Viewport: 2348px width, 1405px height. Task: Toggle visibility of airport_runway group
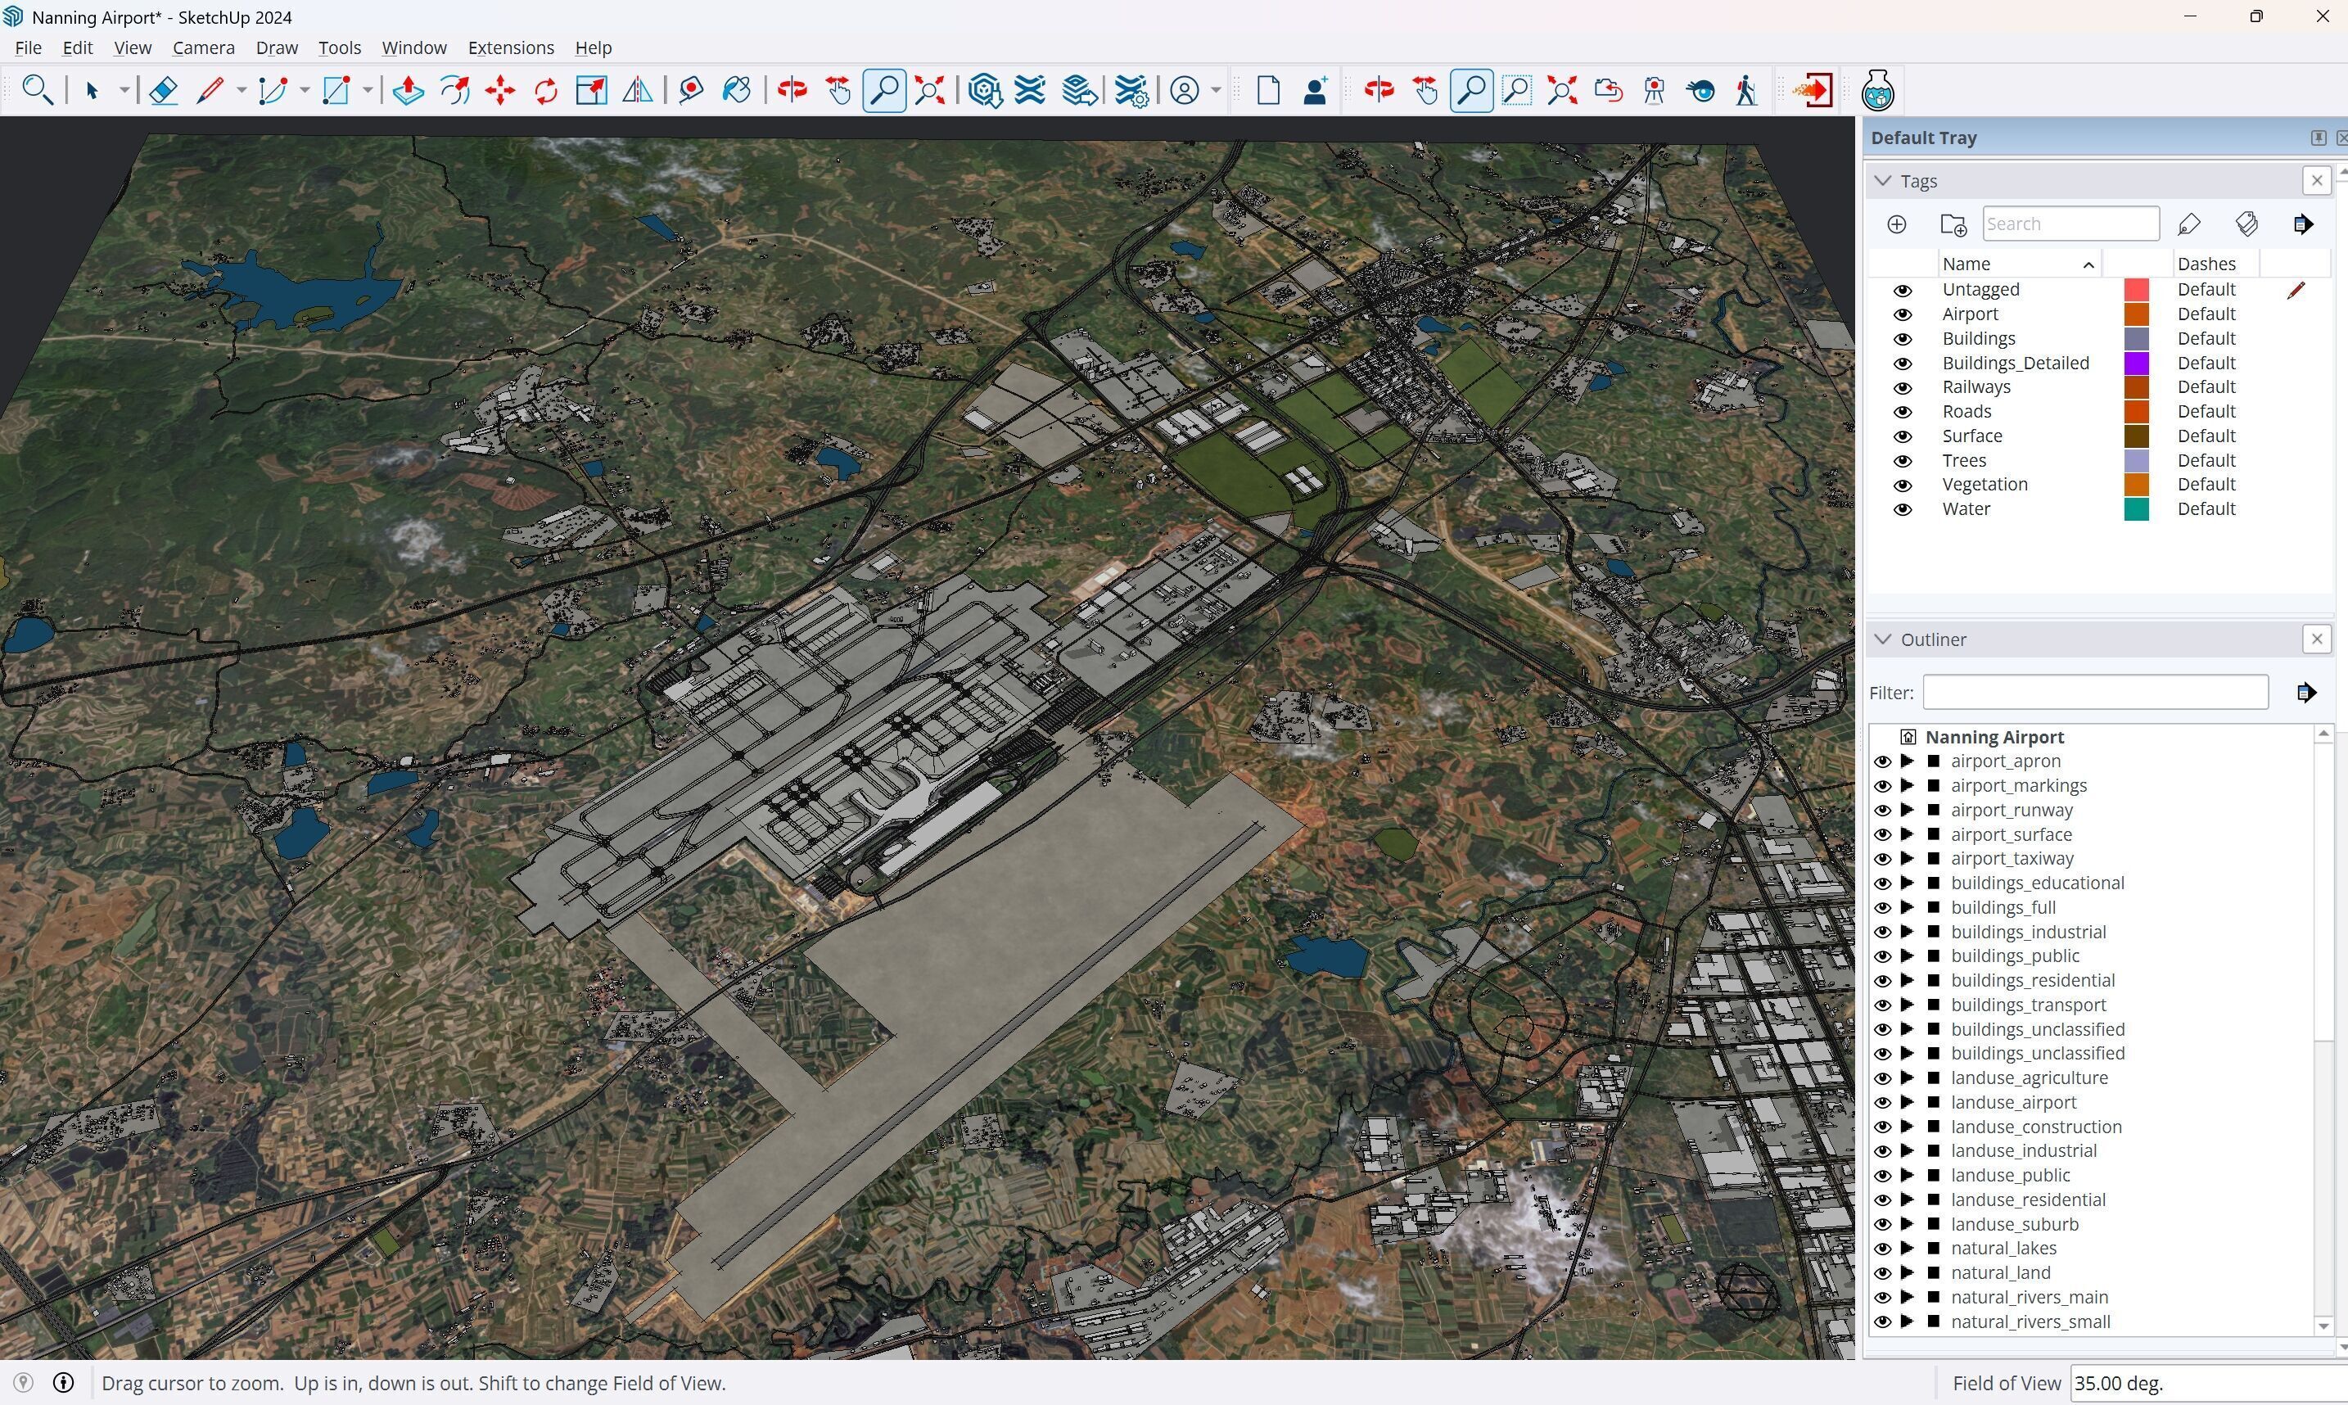coord(1882,811)
